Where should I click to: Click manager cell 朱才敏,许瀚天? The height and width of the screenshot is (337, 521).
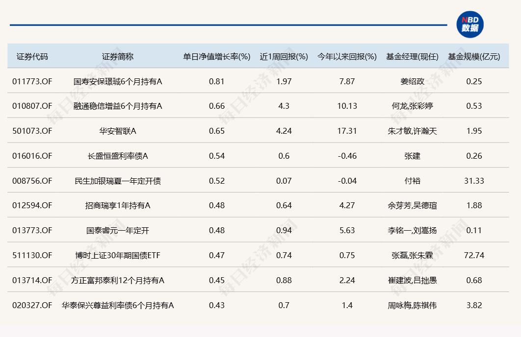(413, 131)
